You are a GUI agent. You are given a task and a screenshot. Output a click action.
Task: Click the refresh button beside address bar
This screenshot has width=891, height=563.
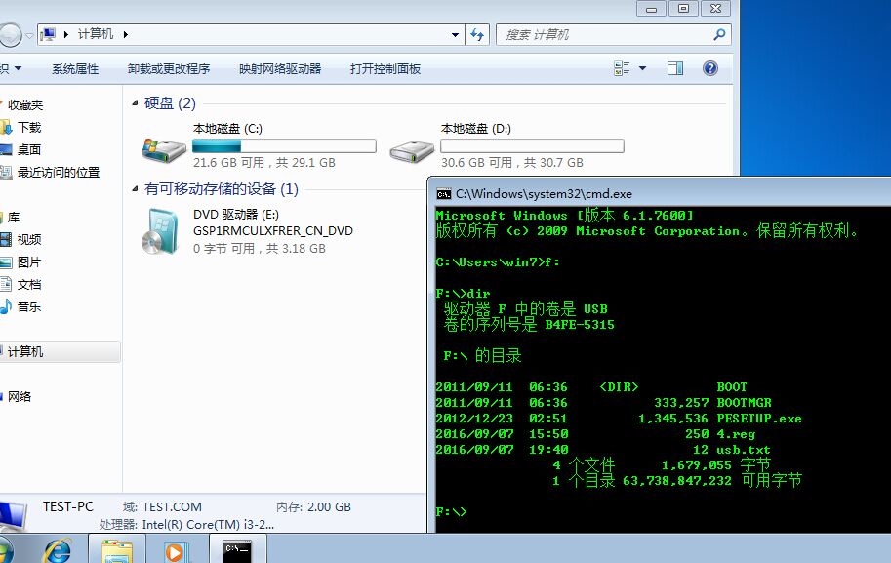(x=477, y=35)
